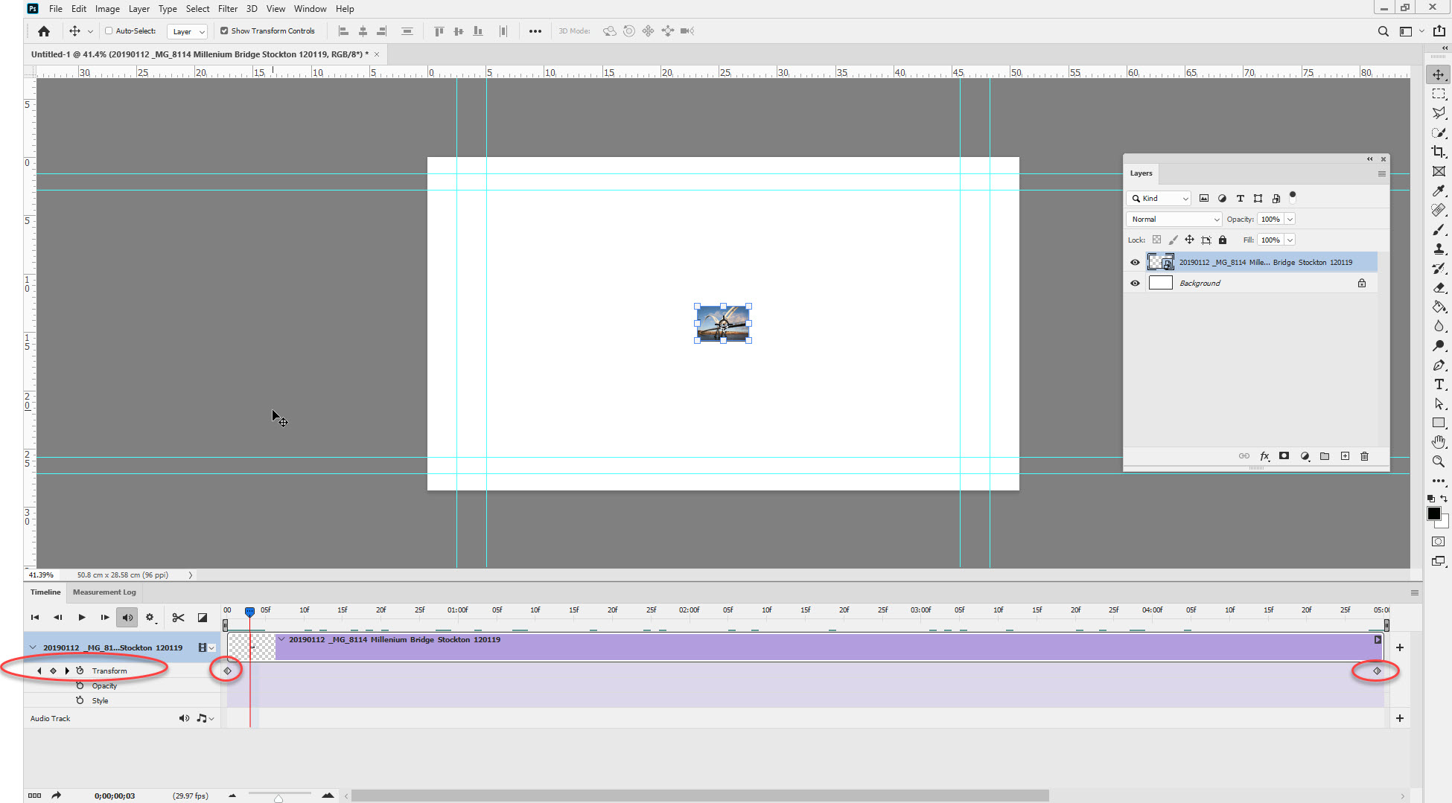
Task: Enable the Opacity keyframe stopwatch
Action: [80, 685]
